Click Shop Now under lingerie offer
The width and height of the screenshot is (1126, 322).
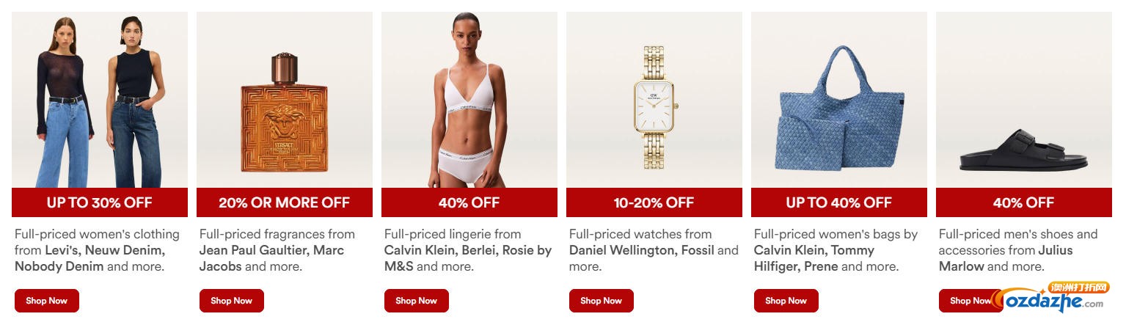click(x=417, y=301)
